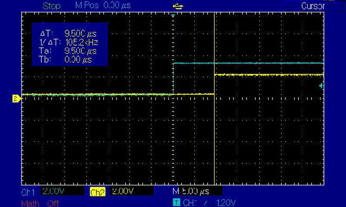
Task: Click the USB drive icon at top
Action: [x=178, y=6]
